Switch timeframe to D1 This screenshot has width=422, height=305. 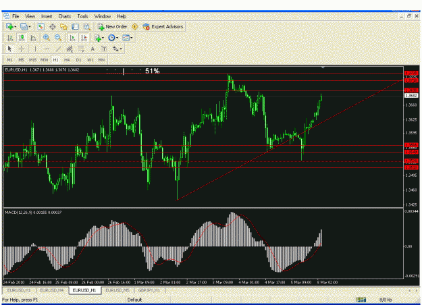coord(78,59)
